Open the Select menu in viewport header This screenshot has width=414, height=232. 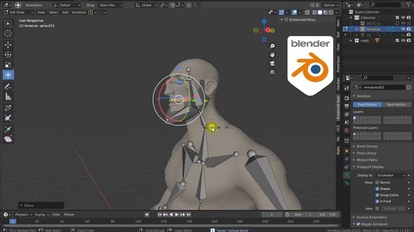pyautogui.click(x=53, y=12)
